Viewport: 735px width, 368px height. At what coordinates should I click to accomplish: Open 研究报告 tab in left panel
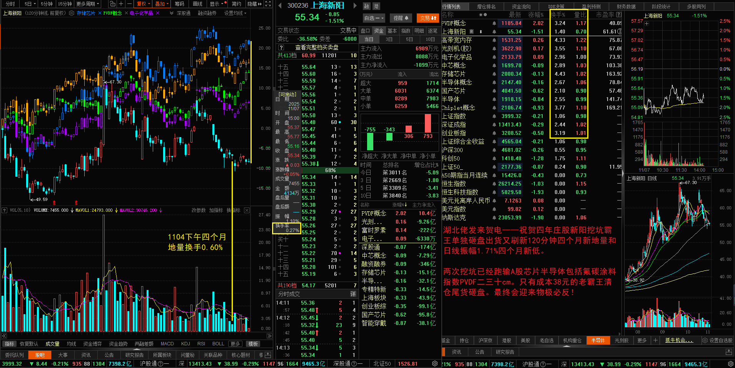coord(134,355)
